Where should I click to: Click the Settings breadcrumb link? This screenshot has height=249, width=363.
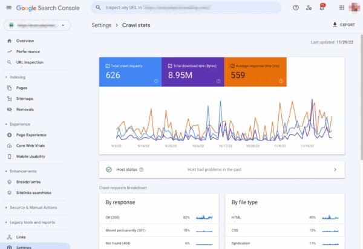coord(101,25)
